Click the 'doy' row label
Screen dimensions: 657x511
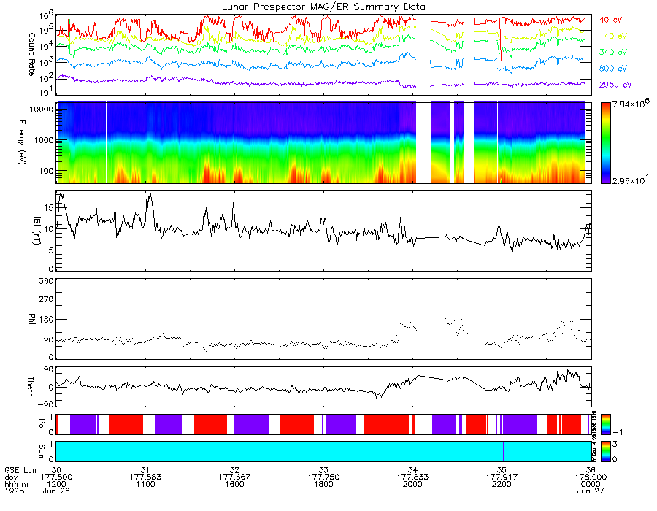[11, 477]
